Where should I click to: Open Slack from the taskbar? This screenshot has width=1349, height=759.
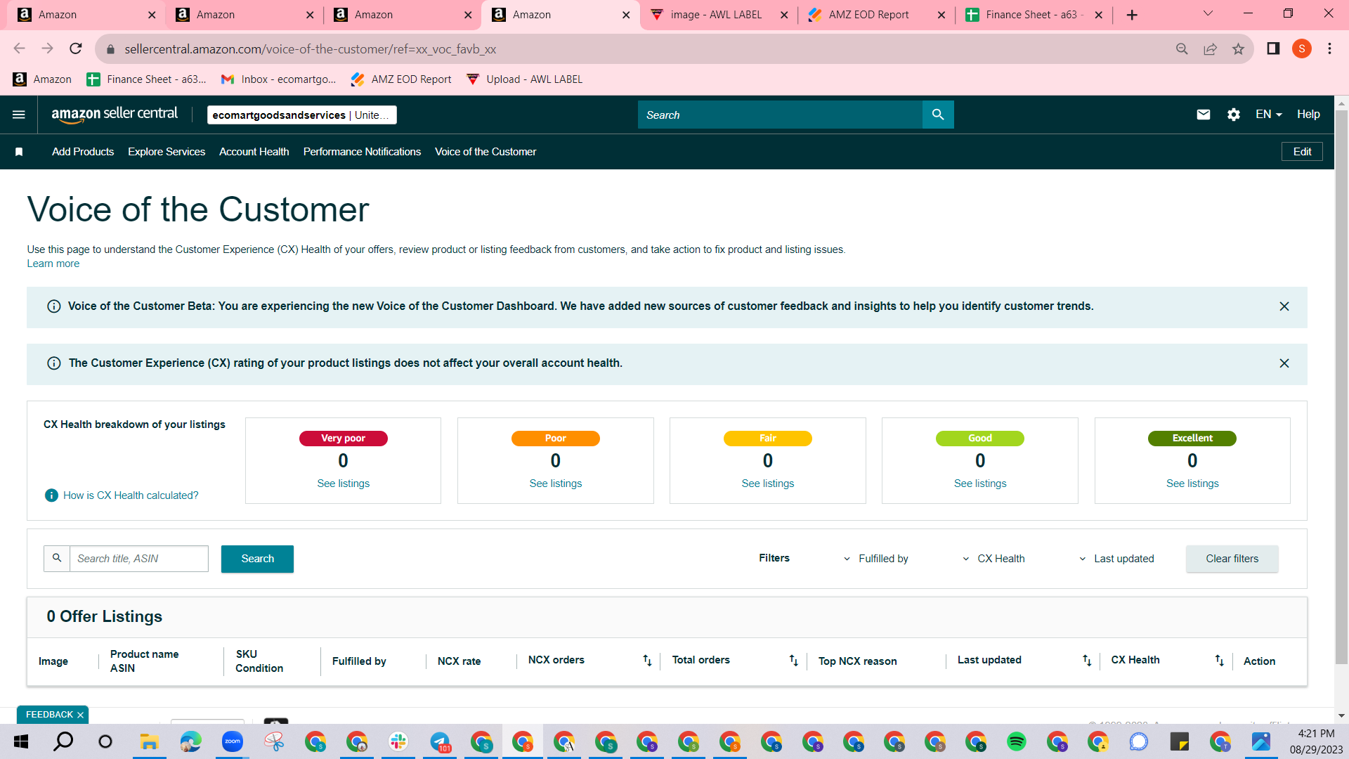[398, 741]
